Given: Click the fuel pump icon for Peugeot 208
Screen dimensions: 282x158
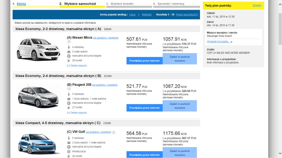Looking at the screenshot, I should pos(69,107).
